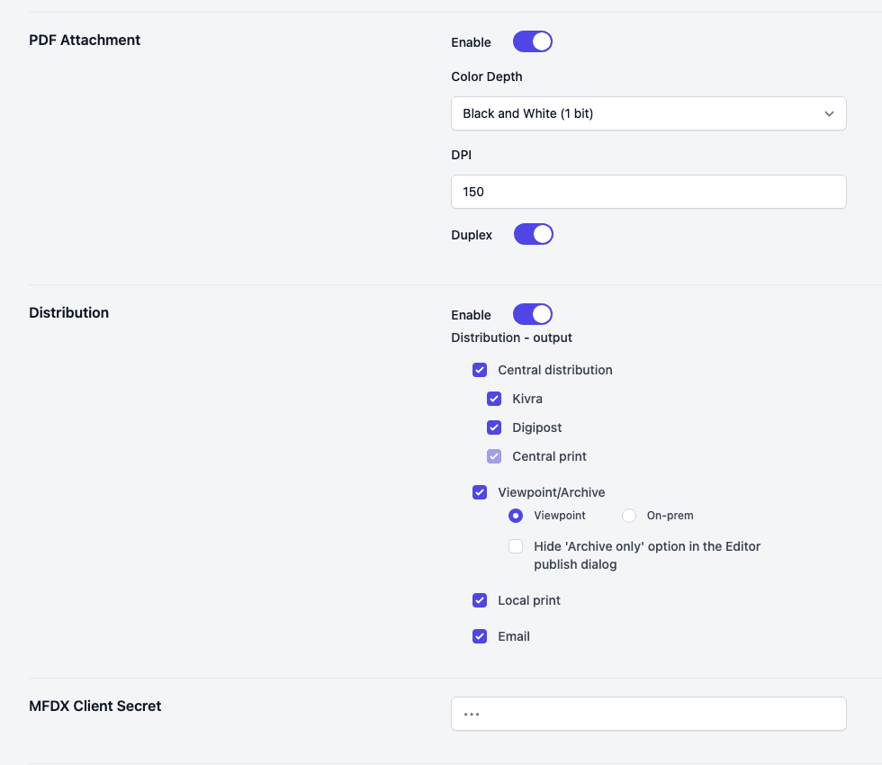Click the MFDX Client Secret field
The image size is (882, 765).
coord(649,714)
